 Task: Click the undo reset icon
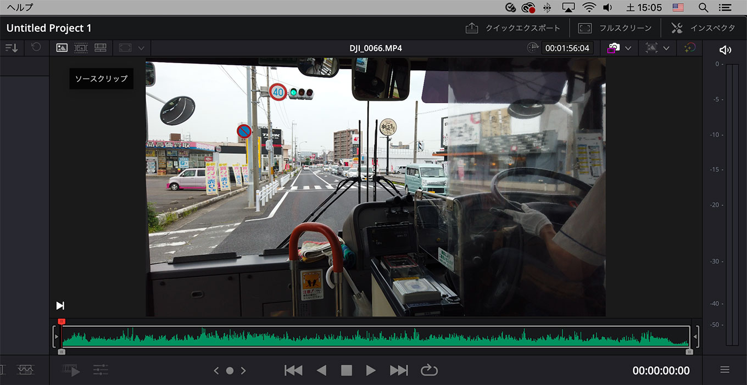pos(36,48)
